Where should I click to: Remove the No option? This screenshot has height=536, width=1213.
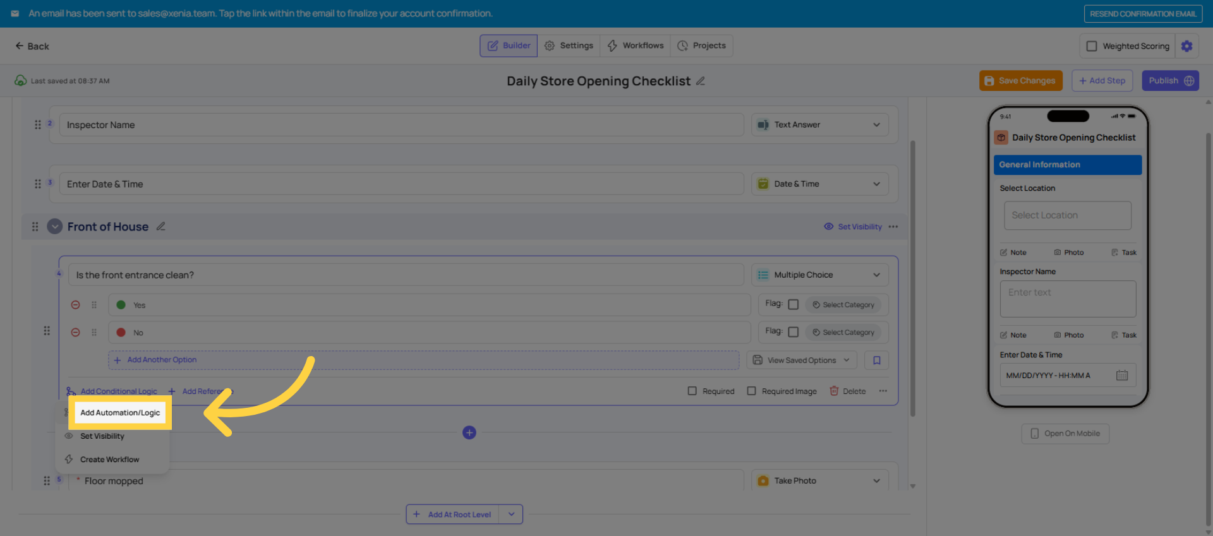click(x=75, y=332)
